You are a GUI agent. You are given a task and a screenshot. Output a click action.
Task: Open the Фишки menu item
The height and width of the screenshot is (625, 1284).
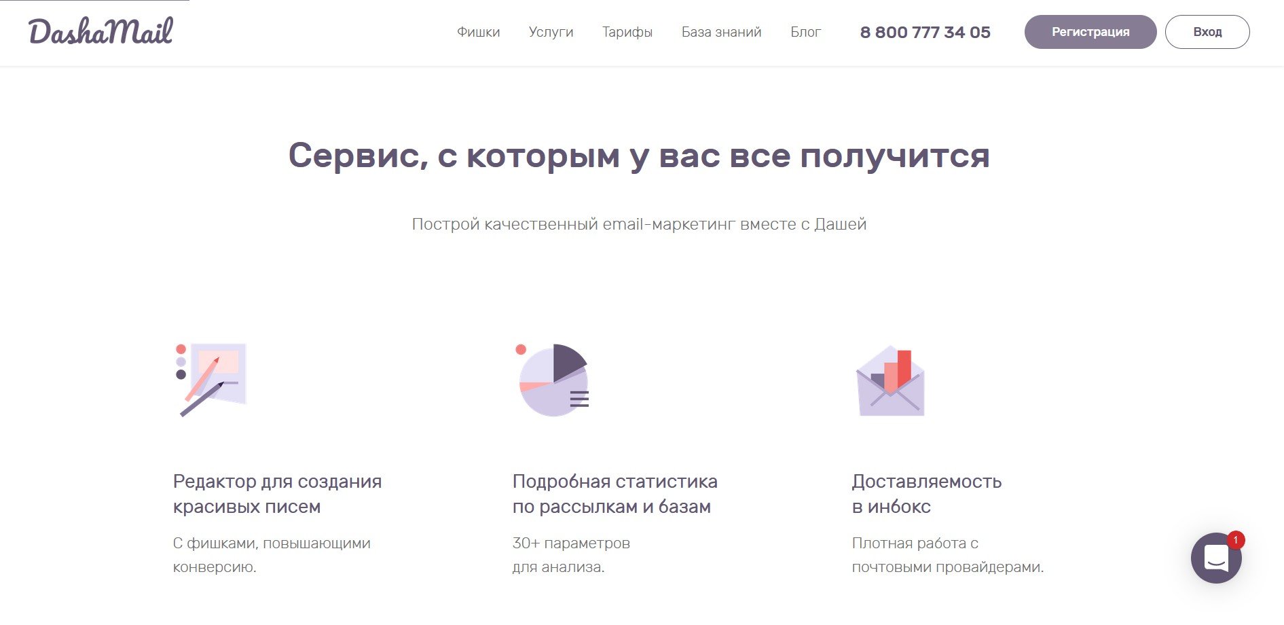(478, 32)
